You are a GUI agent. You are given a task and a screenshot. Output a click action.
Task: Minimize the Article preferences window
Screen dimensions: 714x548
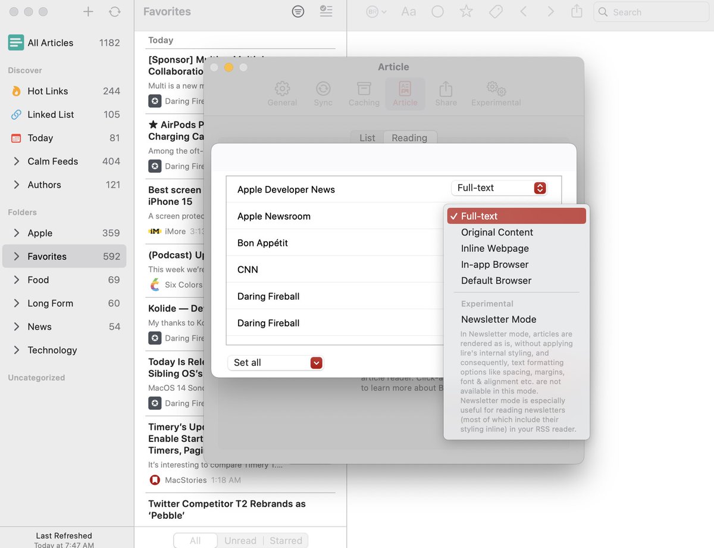tap(228, 67)
